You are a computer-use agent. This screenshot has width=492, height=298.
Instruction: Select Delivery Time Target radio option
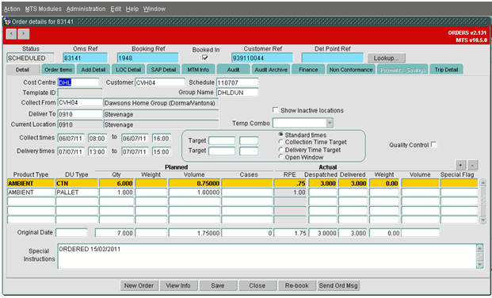[280, 150]
